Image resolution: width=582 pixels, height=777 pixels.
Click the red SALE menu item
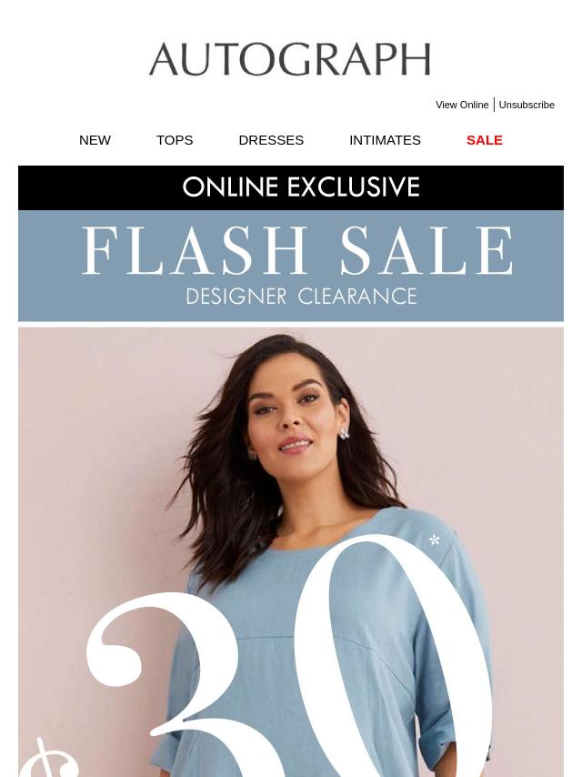(485, 140)
